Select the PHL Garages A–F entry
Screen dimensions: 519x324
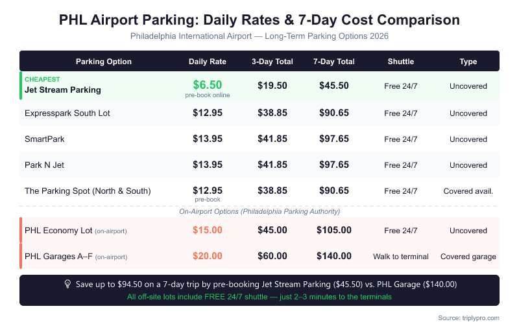pyautogui.click(x=58, y=256)
